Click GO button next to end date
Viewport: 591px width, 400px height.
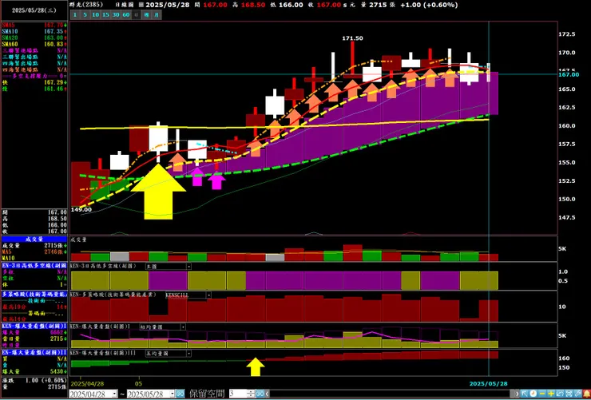pos(180,394)
